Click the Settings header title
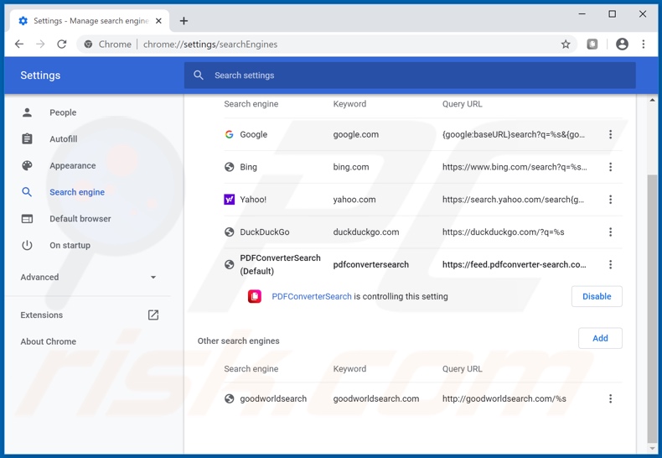This screenshot has height=458, width=662. pos(40,75)
